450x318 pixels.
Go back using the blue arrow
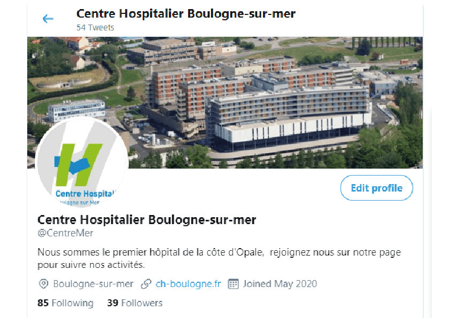coord(48,19)
